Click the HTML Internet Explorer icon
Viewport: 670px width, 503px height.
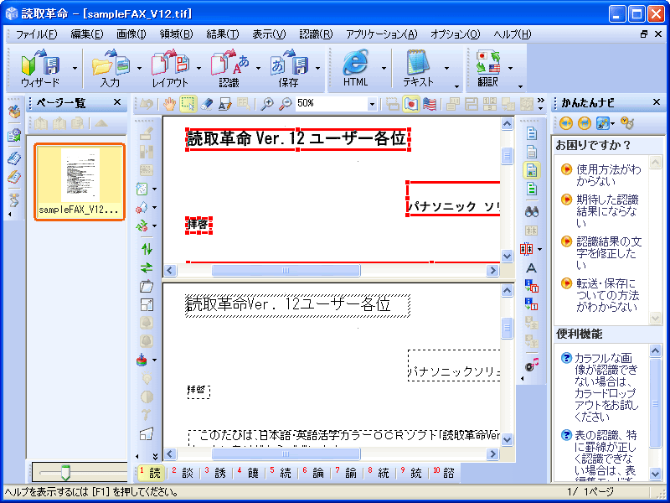[x=355, y=68]
